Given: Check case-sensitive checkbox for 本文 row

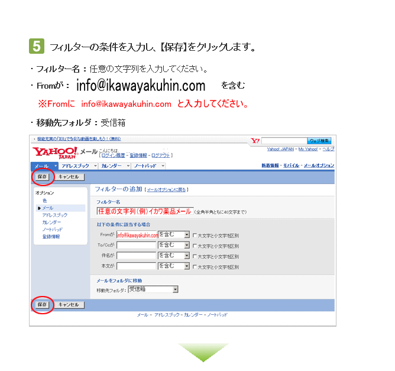Looking at the screenshot, I should click(x=195, y=267).
